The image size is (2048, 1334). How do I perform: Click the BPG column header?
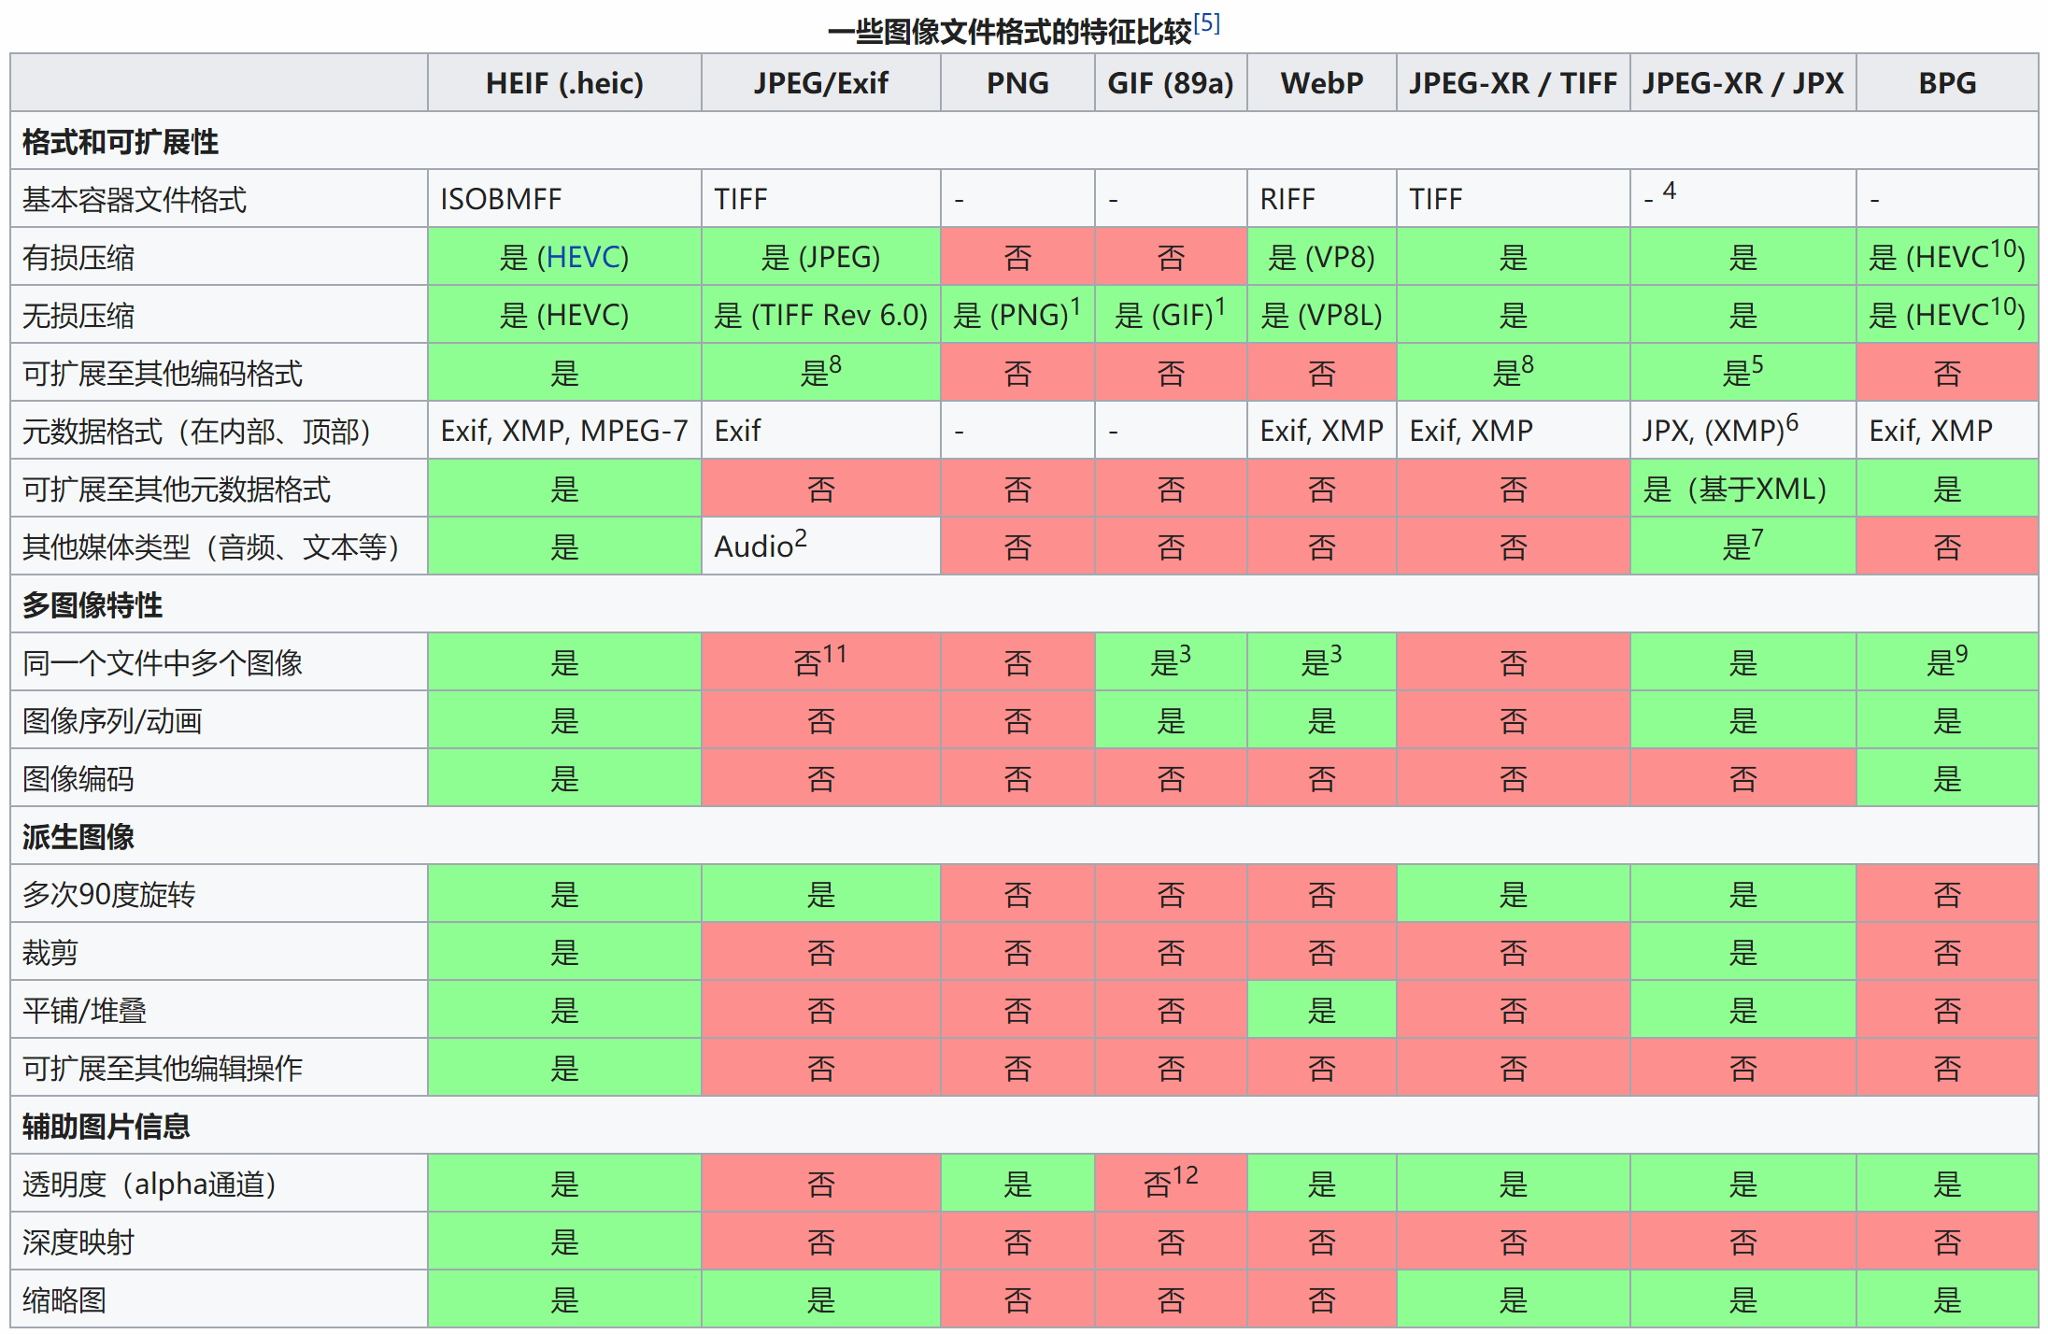(x=1947, y=83)
